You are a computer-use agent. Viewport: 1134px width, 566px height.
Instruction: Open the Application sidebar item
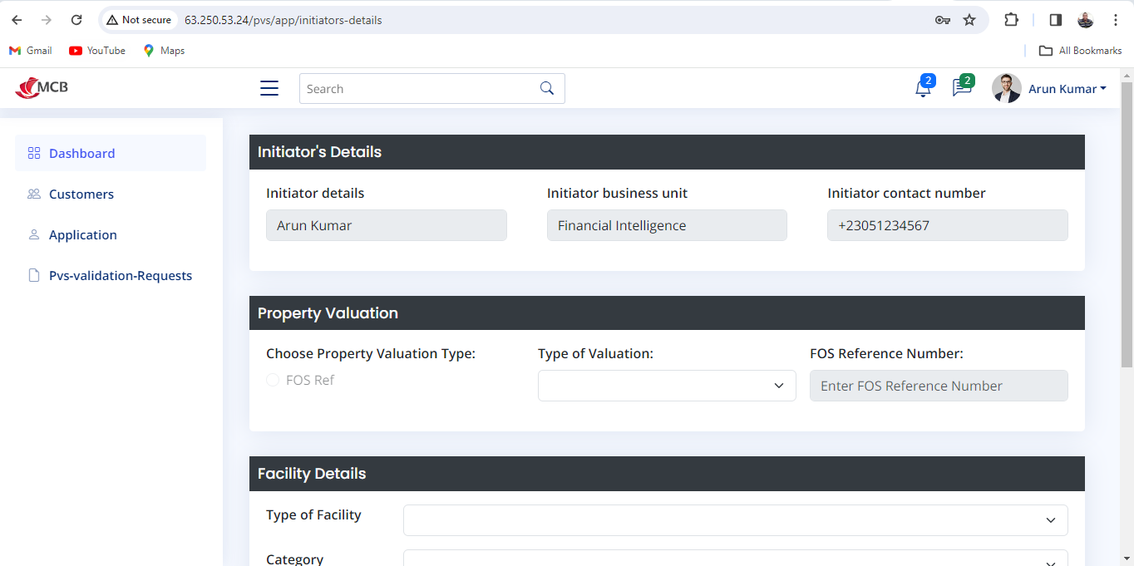111,234
